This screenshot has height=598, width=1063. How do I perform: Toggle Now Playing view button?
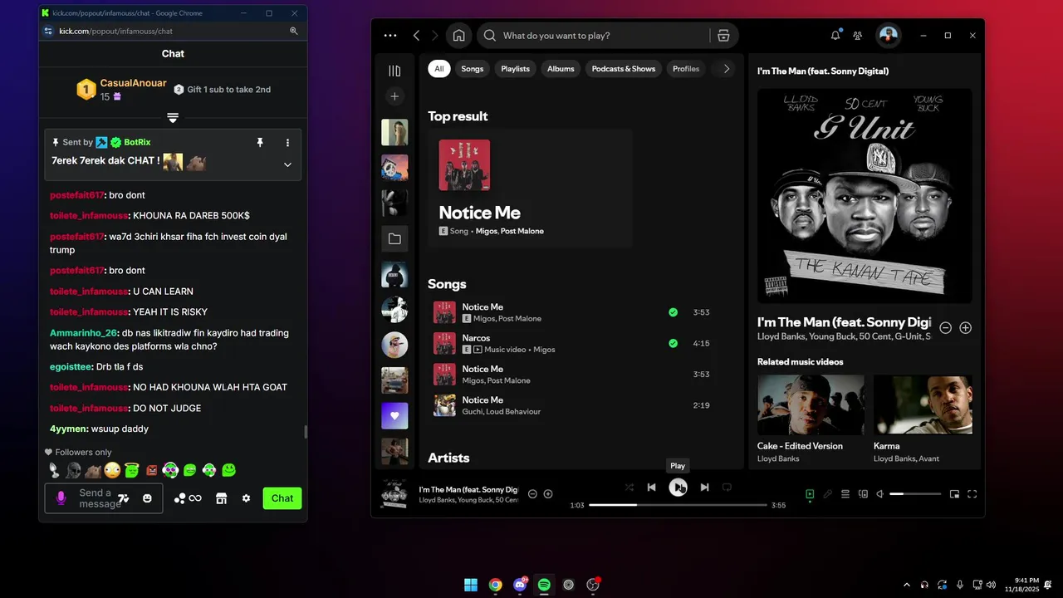point(810,494)
